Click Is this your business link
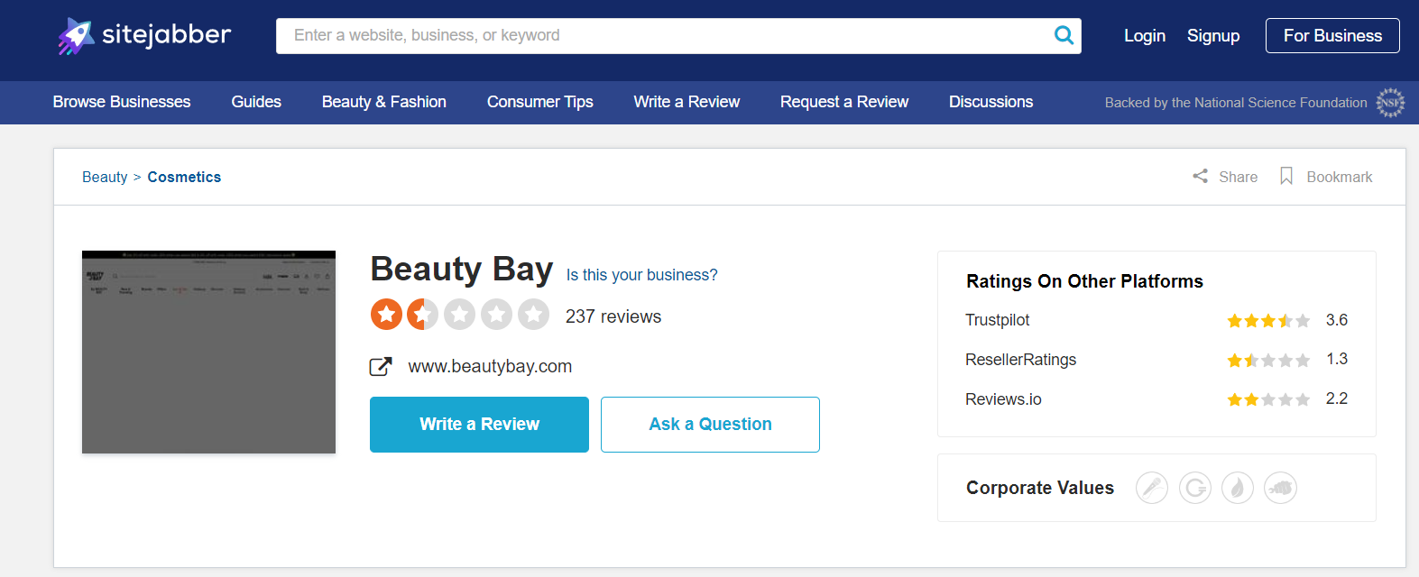The height and width of the screenshot is (577, 1419). coord(641,275)
